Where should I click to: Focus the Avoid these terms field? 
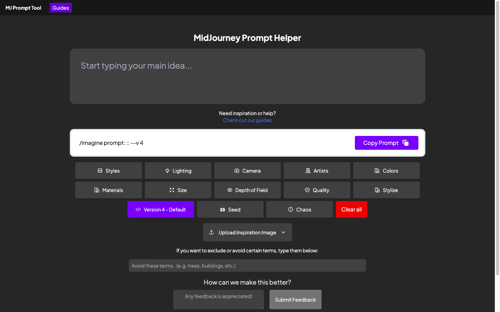tap(247, 266)
